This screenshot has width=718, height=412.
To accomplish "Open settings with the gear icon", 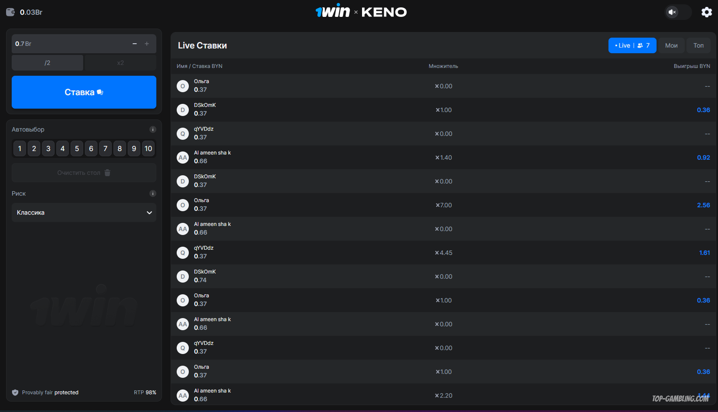I will coord(706,12).
